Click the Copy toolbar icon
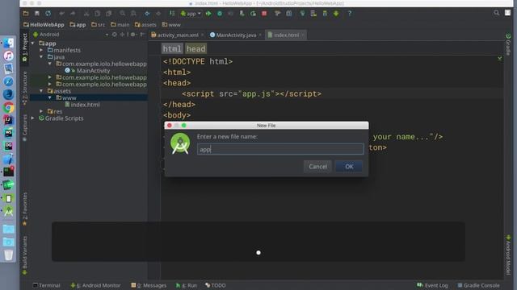Screen dimensions: 517x290 pos(98,14)
